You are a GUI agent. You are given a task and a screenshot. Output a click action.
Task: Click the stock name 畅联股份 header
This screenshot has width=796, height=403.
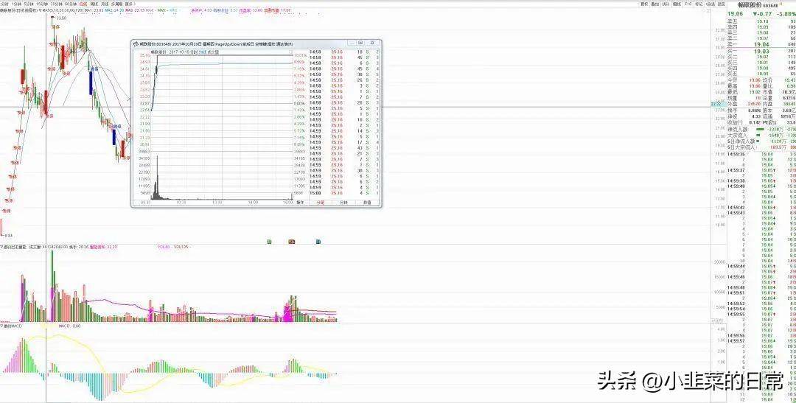coord(750,5)
